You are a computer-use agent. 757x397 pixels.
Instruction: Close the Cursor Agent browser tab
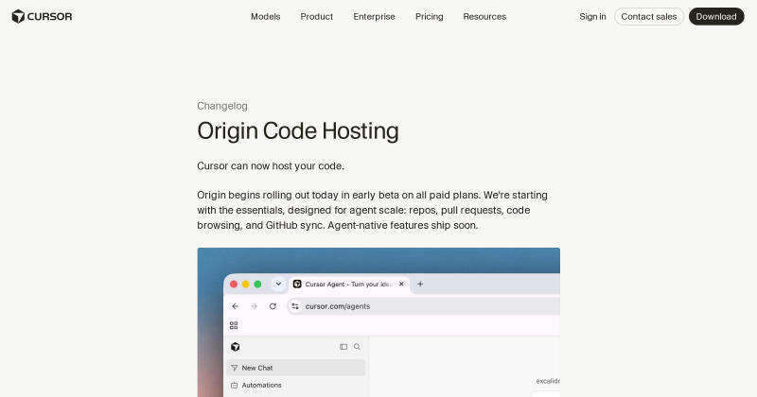[401, 285]
